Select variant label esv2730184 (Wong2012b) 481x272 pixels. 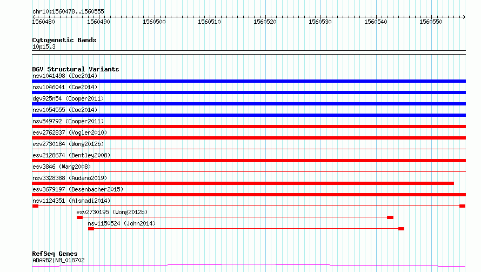(x=68, y=144)
